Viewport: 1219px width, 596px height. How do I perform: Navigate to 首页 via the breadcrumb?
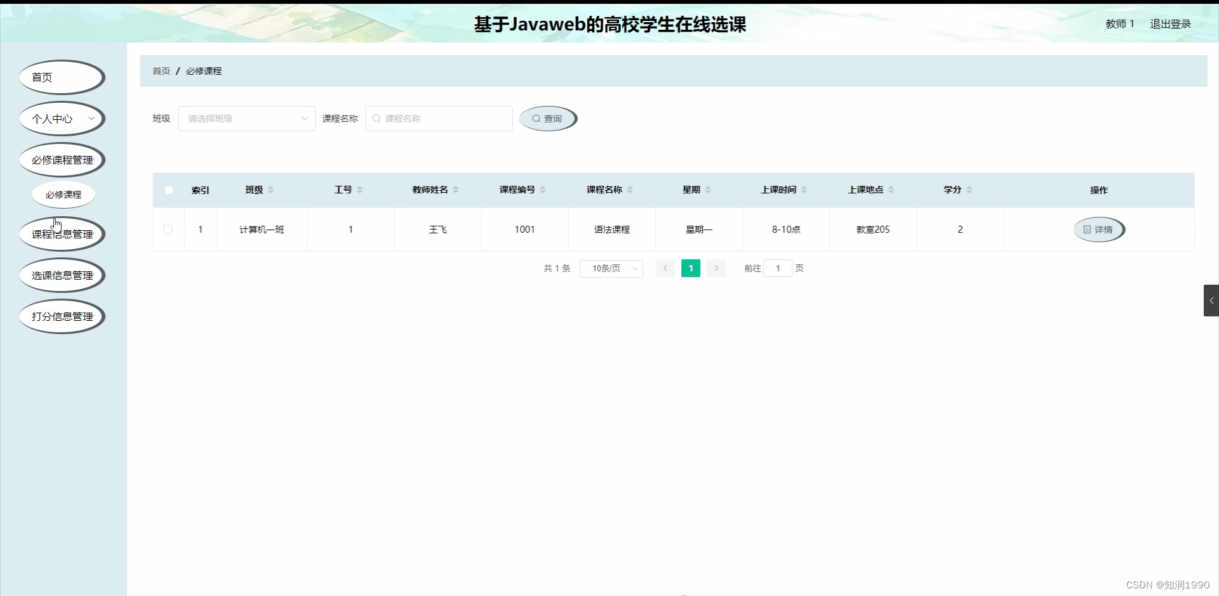(x=161, y=71)
